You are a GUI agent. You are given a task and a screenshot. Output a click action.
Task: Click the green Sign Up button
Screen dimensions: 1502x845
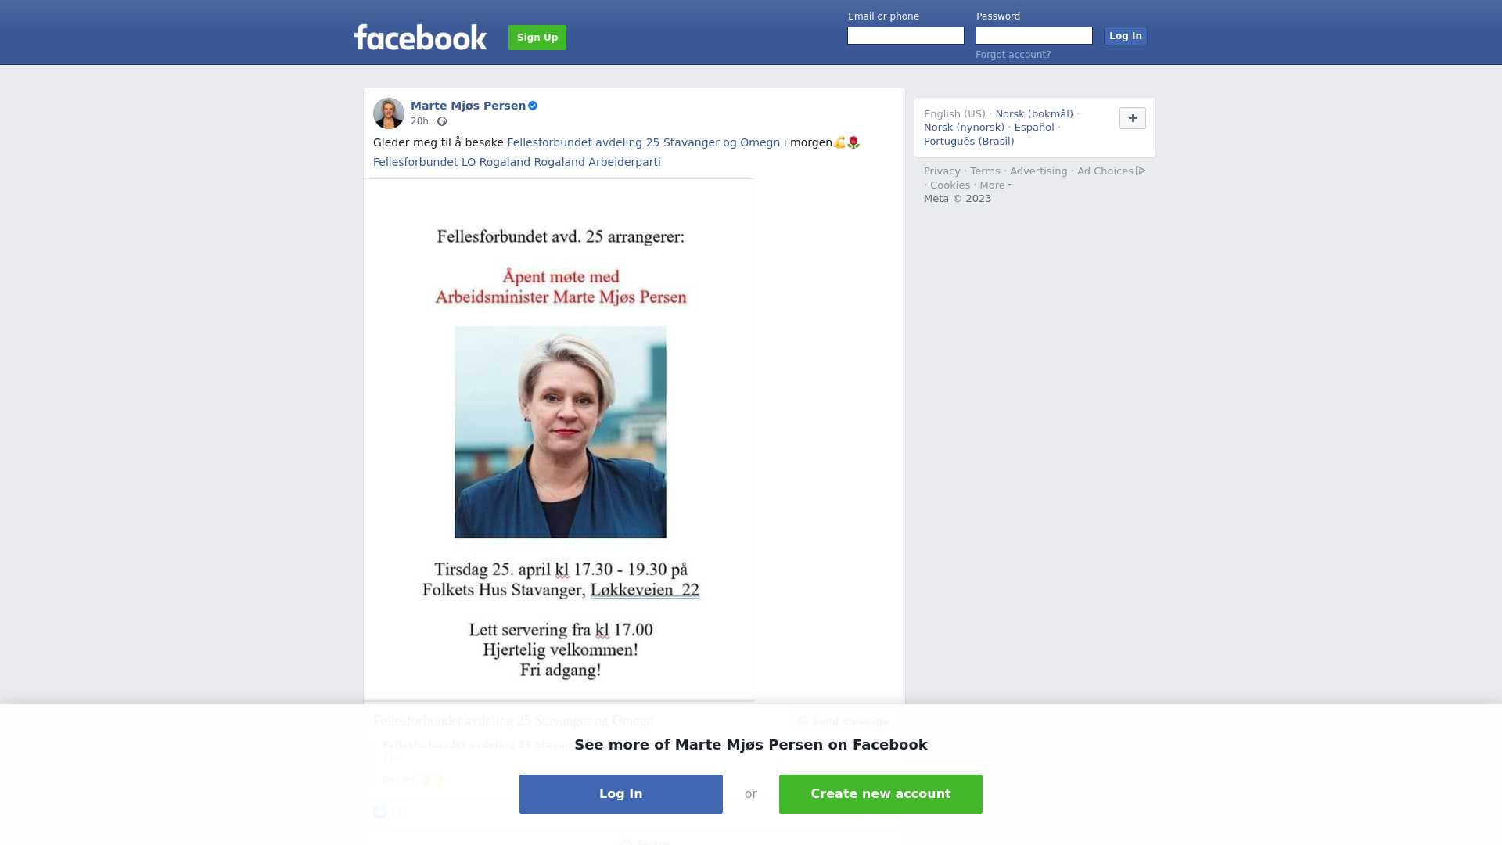(x=537, y=38)
